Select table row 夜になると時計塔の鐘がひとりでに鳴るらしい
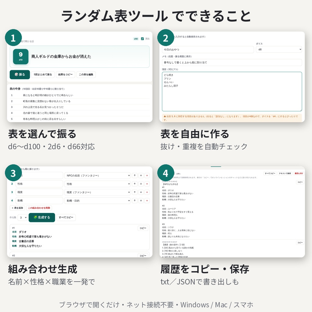The height and width of the screenshot is (312, 312). coord(80,95)
